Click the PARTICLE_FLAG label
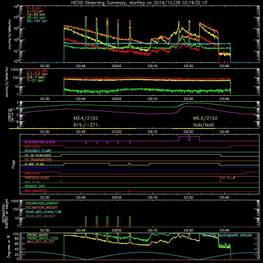263x263 pixels. click(37, 178)
